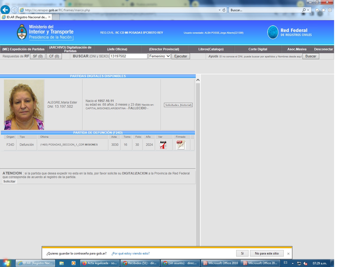Click the search magnifier icon in Buscar box

tap(304, 10)
